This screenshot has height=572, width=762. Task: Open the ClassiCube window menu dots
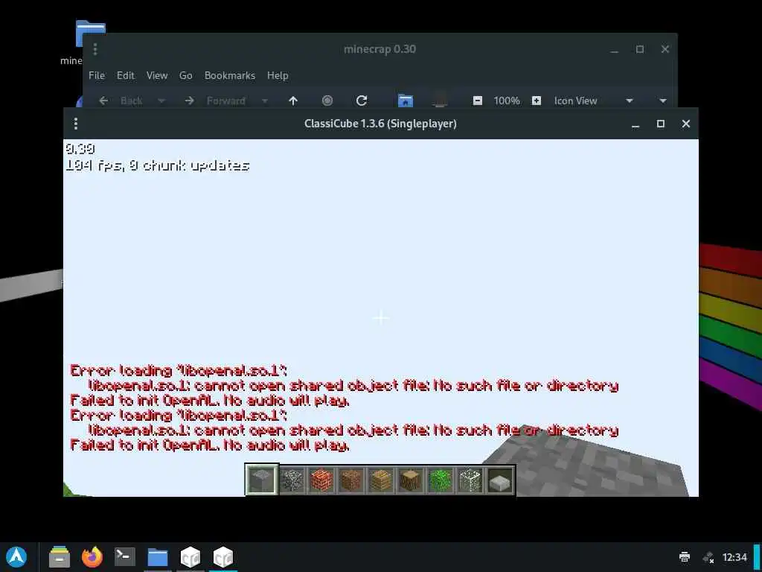[76, 124]
